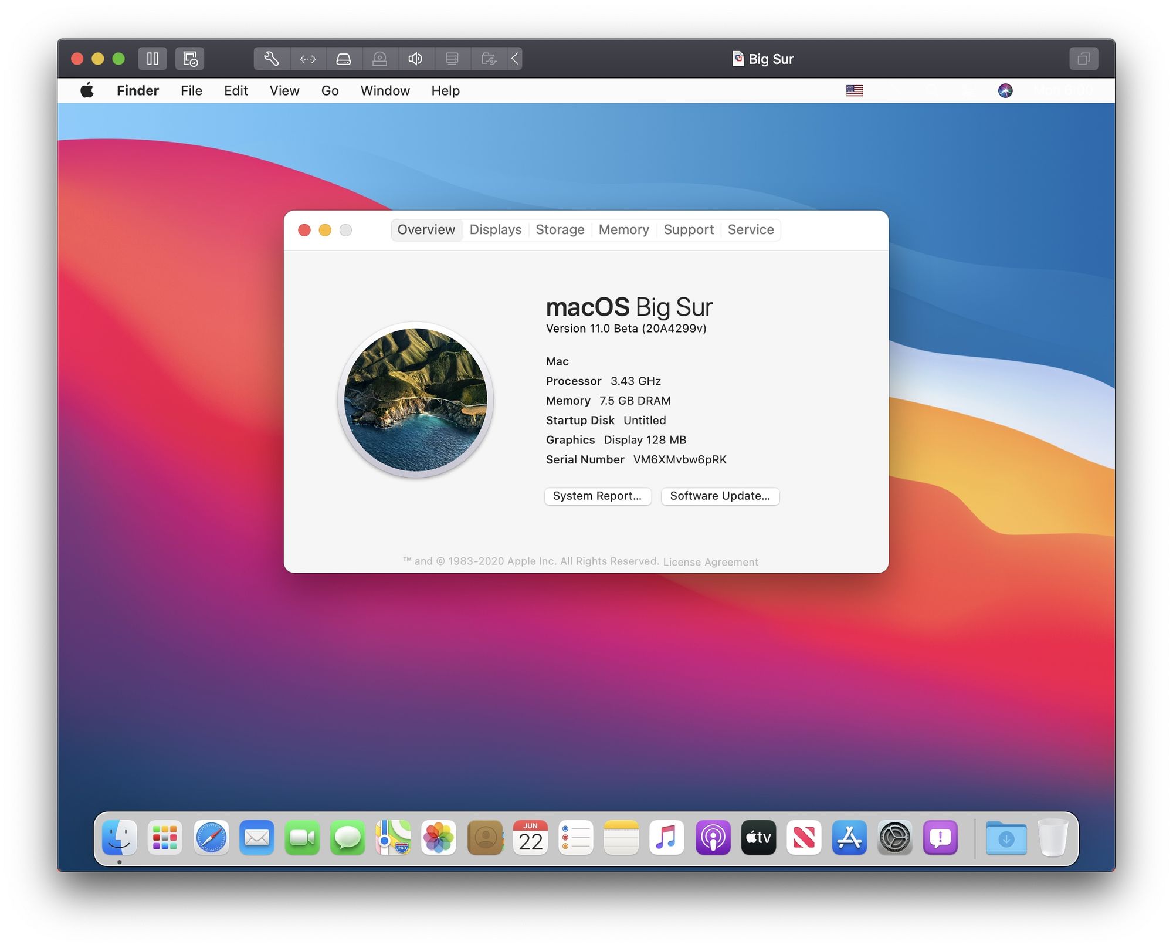Open the Apple menu in the menu bar

pos(87,89)
